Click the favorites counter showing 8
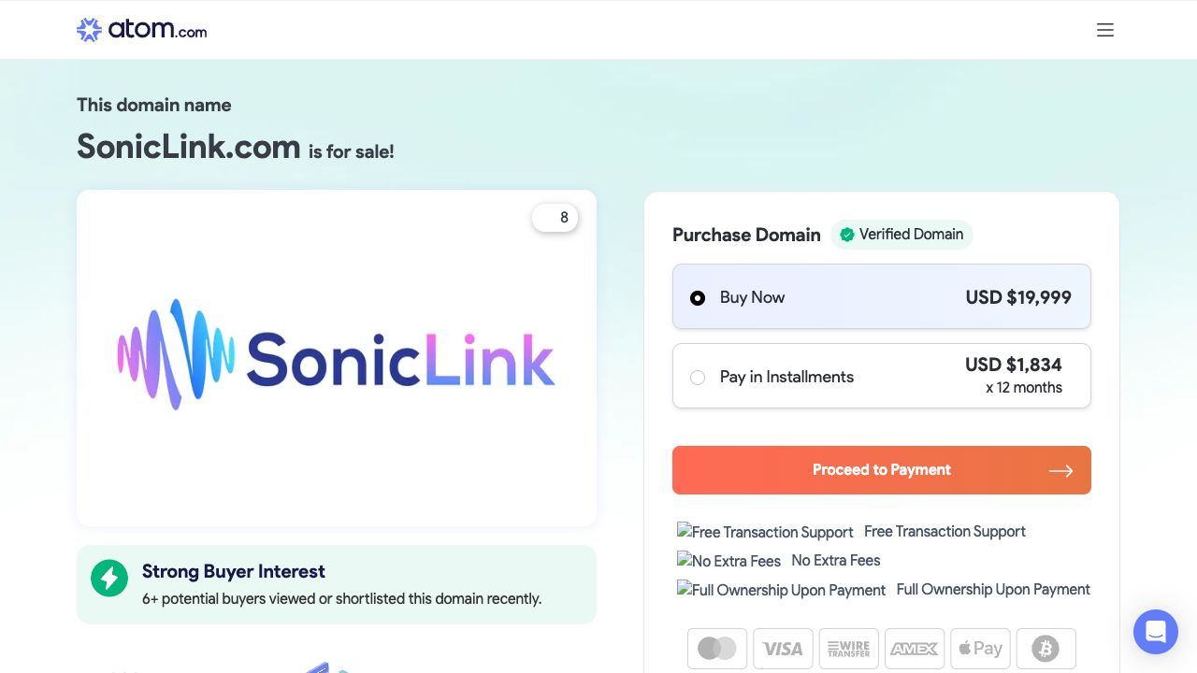Viewport: 1197px width, 673px height. click(x=555, y=218)
